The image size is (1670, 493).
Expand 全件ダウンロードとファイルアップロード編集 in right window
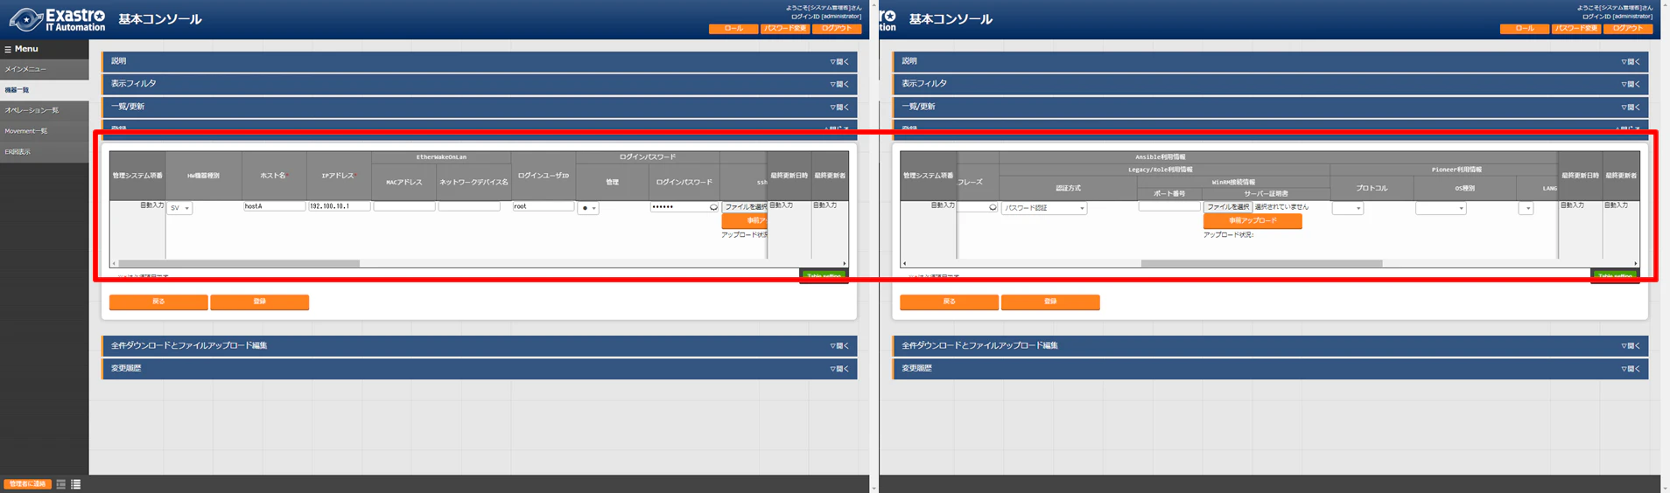[1271, 345]
